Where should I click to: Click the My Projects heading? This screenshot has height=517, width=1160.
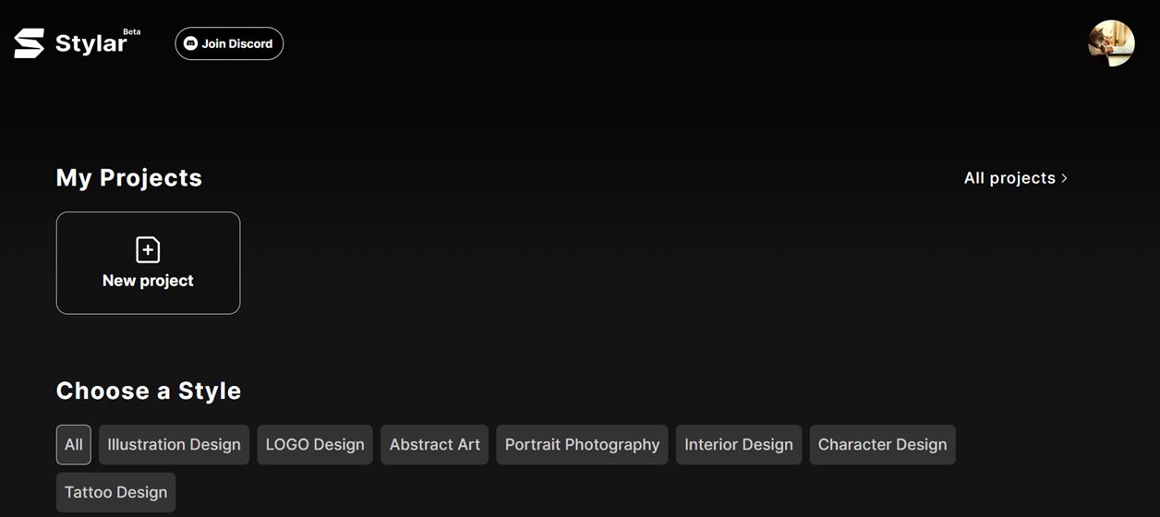129,178
